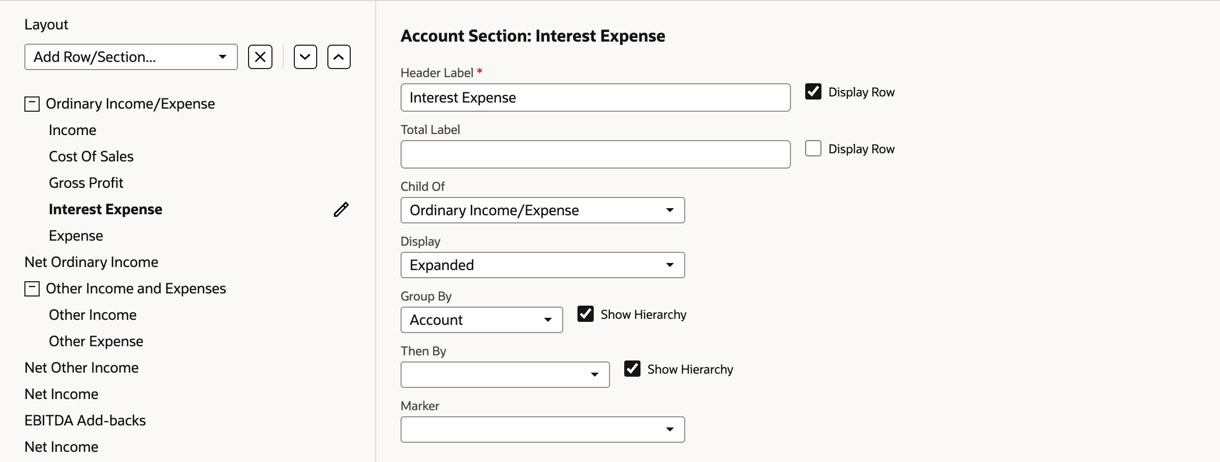Collapse the Other Income and Expenses section
The height and width of the screenshot is (462, 1220).
32,289
